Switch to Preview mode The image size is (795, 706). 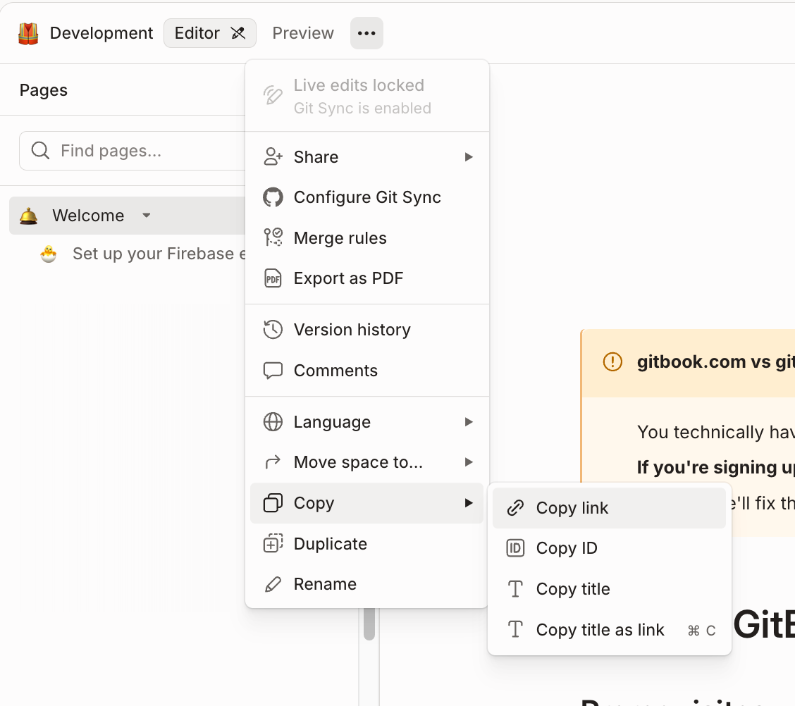pos(302,33)
